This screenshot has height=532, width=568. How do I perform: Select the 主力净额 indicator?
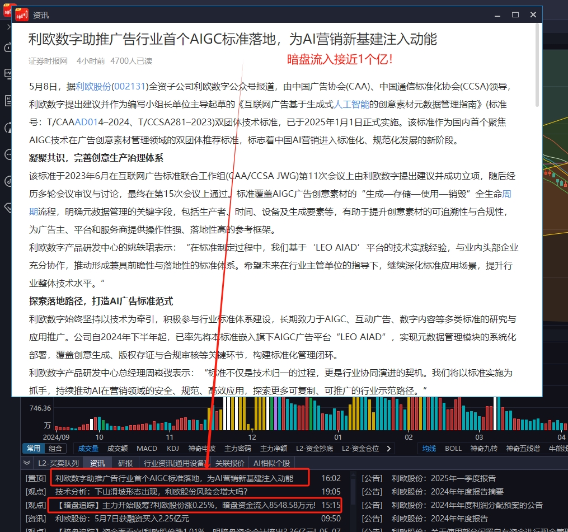tap(274, 448)
